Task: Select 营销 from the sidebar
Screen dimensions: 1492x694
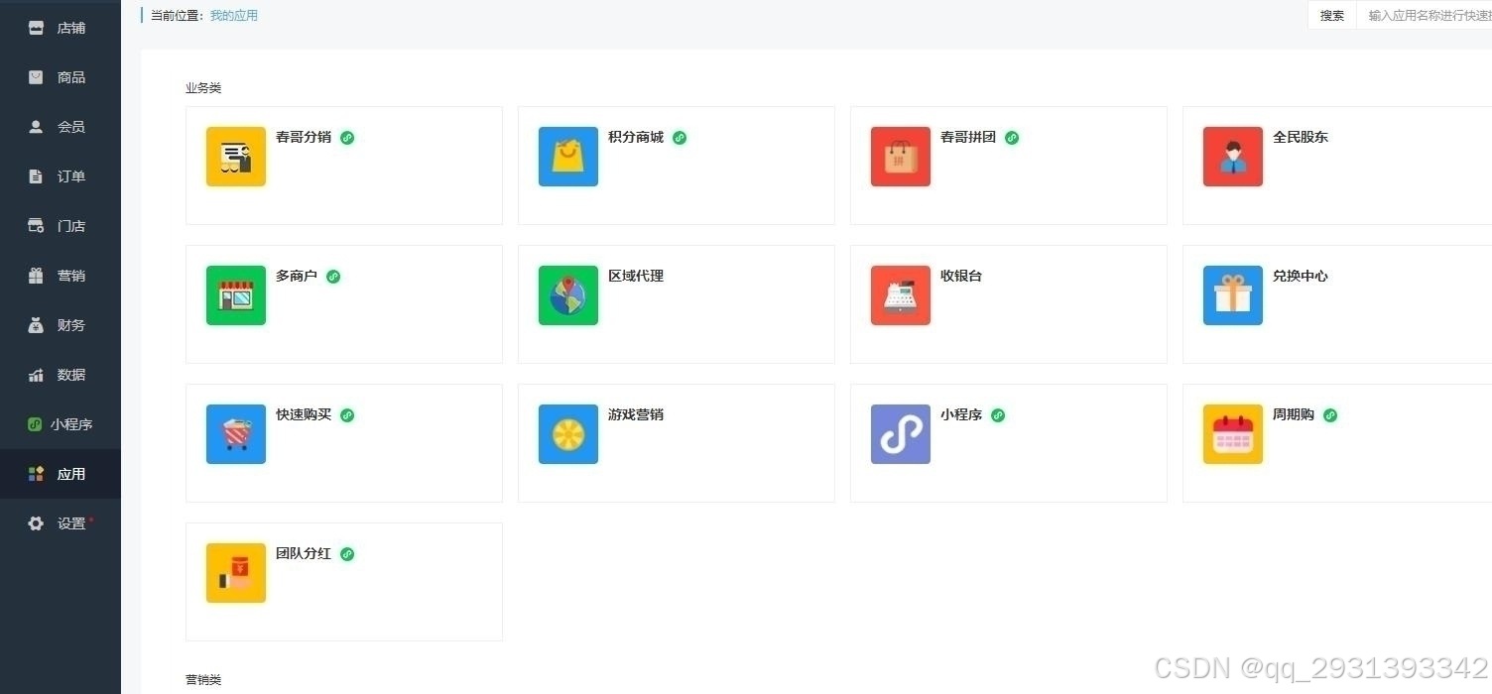Action: coord(60,276)
